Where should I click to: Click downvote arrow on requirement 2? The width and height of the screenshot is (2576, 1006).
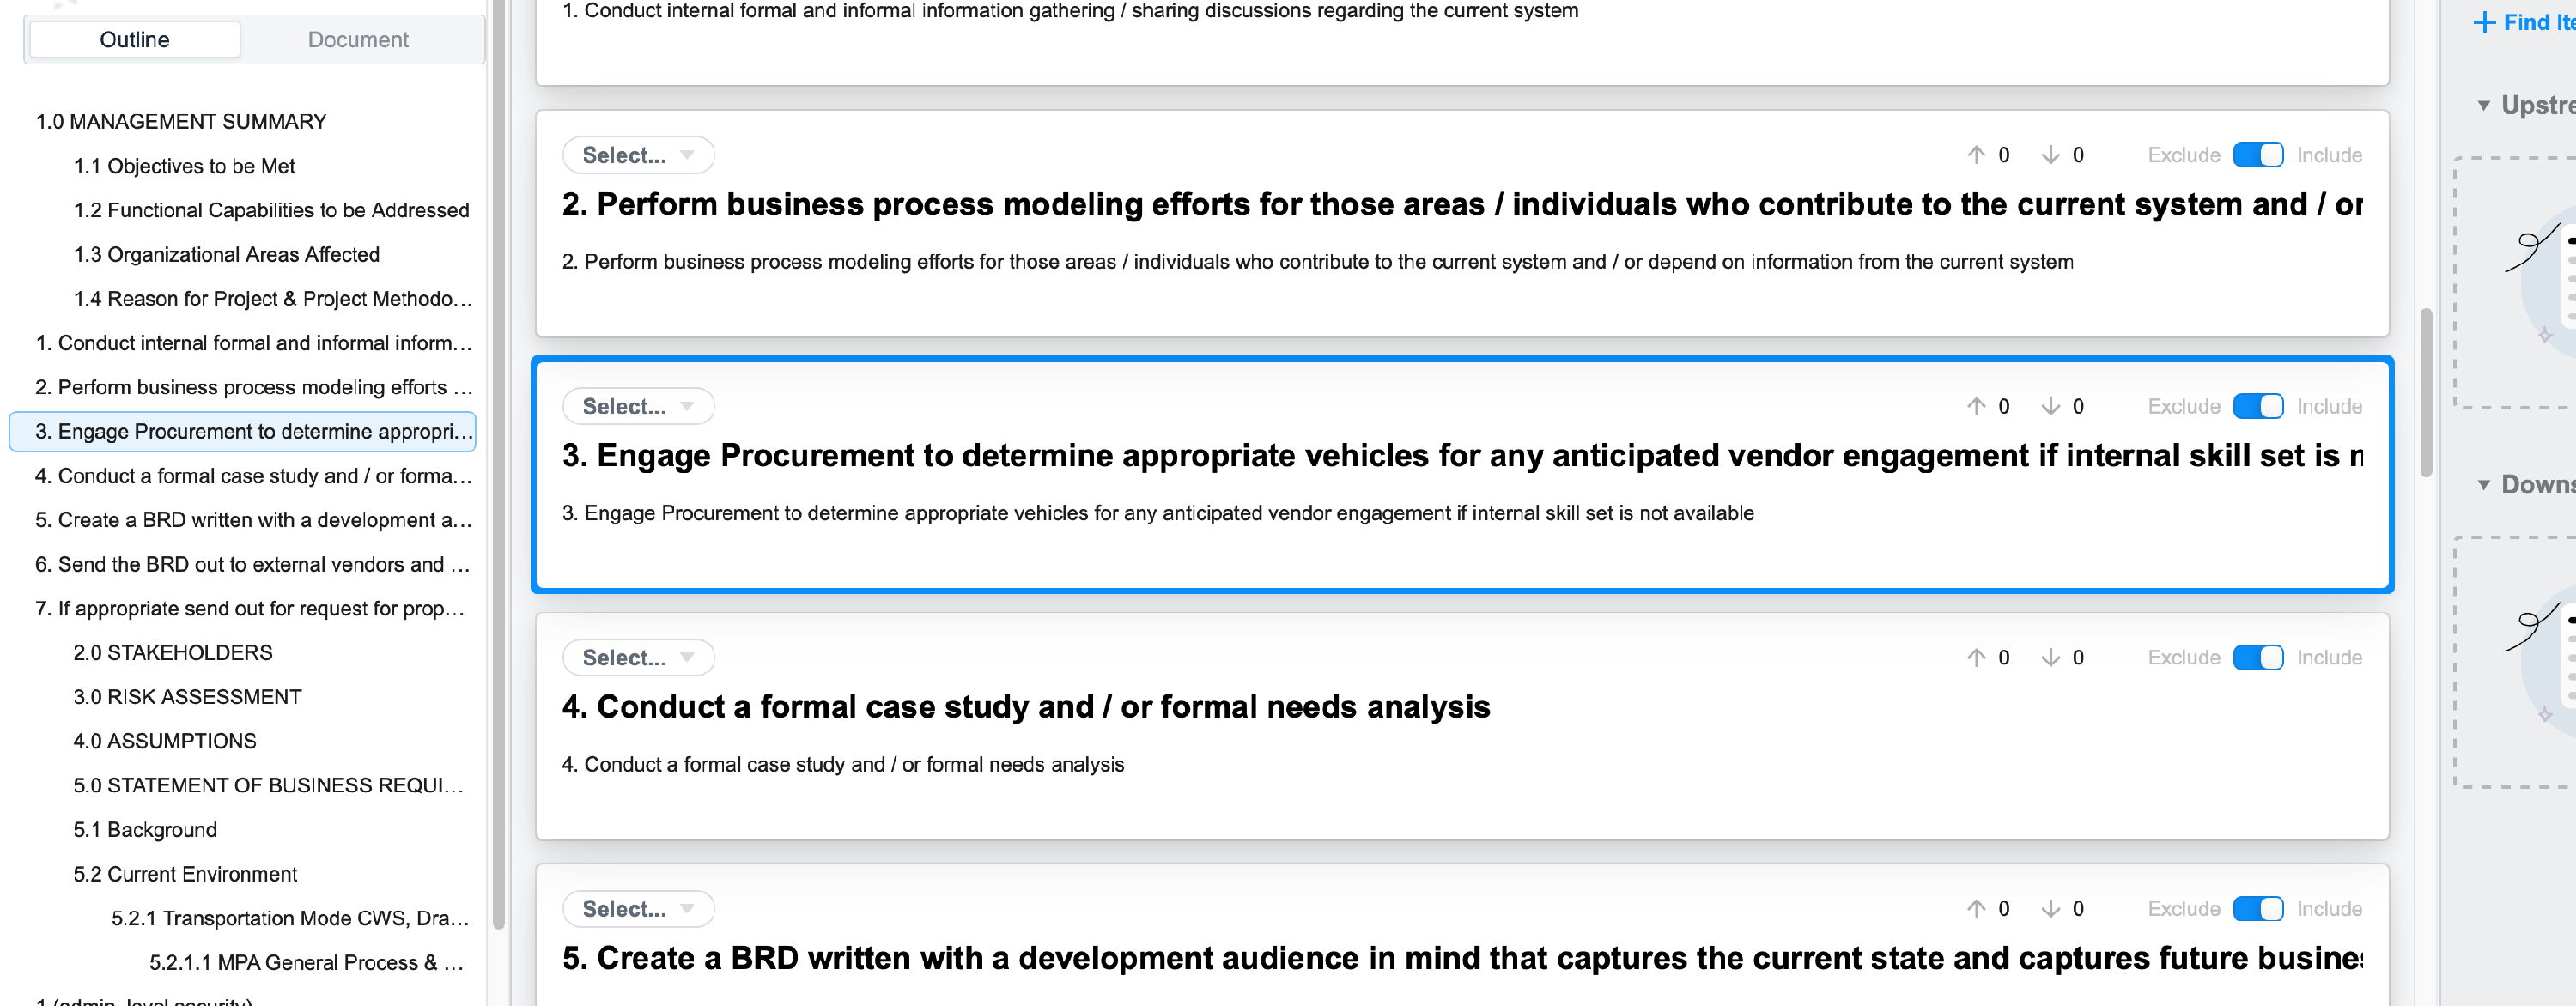click(x=2050, y=155)
